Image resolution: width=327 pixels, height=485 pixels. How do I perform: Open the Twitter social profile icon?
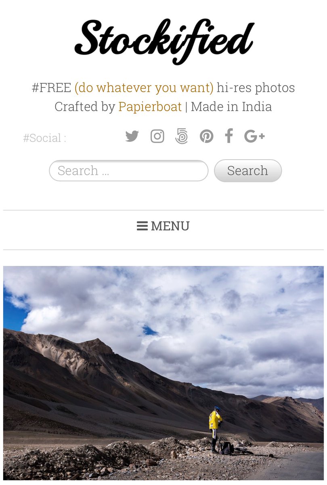pyautogui.click(x=132, y=136)
